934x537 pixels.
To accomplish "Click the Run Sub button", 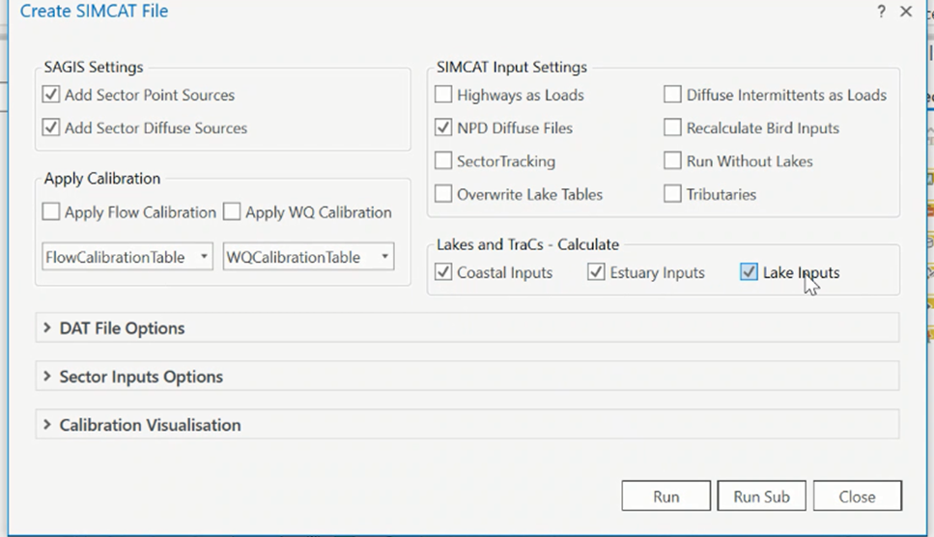I will tap(761, 495).
